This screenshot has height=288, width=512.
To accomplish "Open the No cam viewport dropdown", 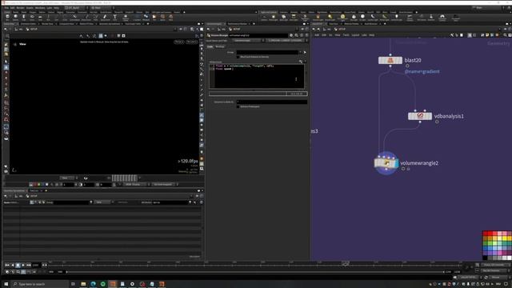I will click(192, 42).
